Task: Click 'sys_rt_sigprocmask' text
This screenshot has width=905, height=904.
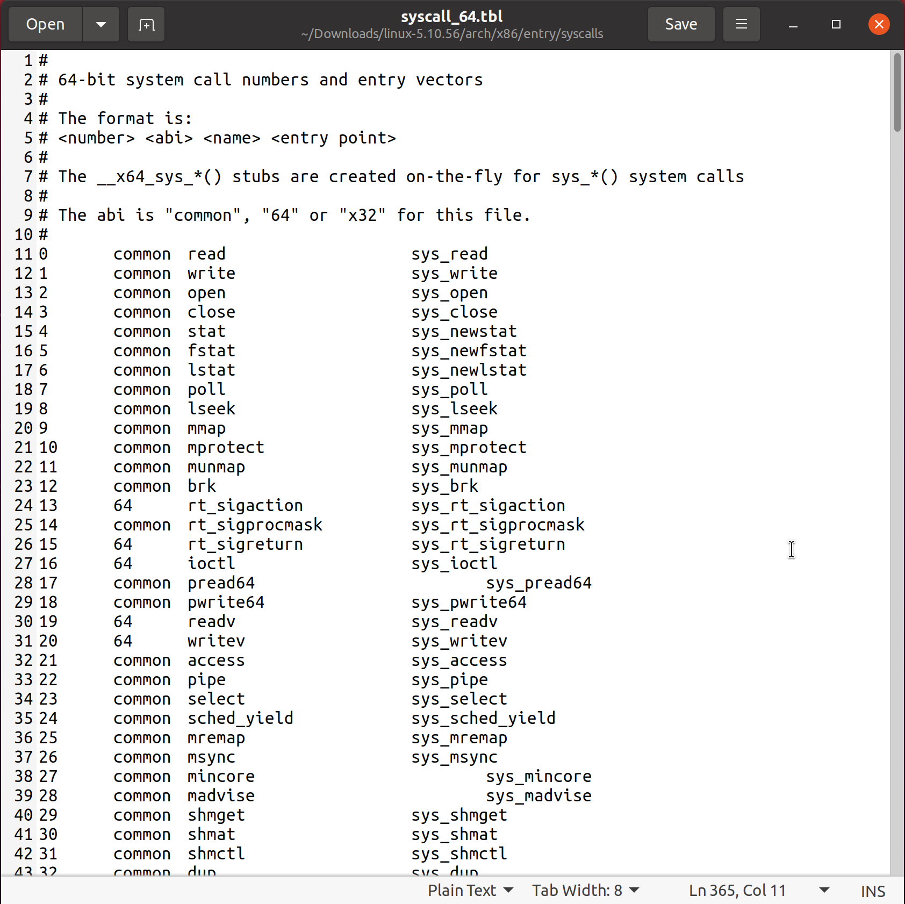Action: pyautogui.click(x=498, y=525)
